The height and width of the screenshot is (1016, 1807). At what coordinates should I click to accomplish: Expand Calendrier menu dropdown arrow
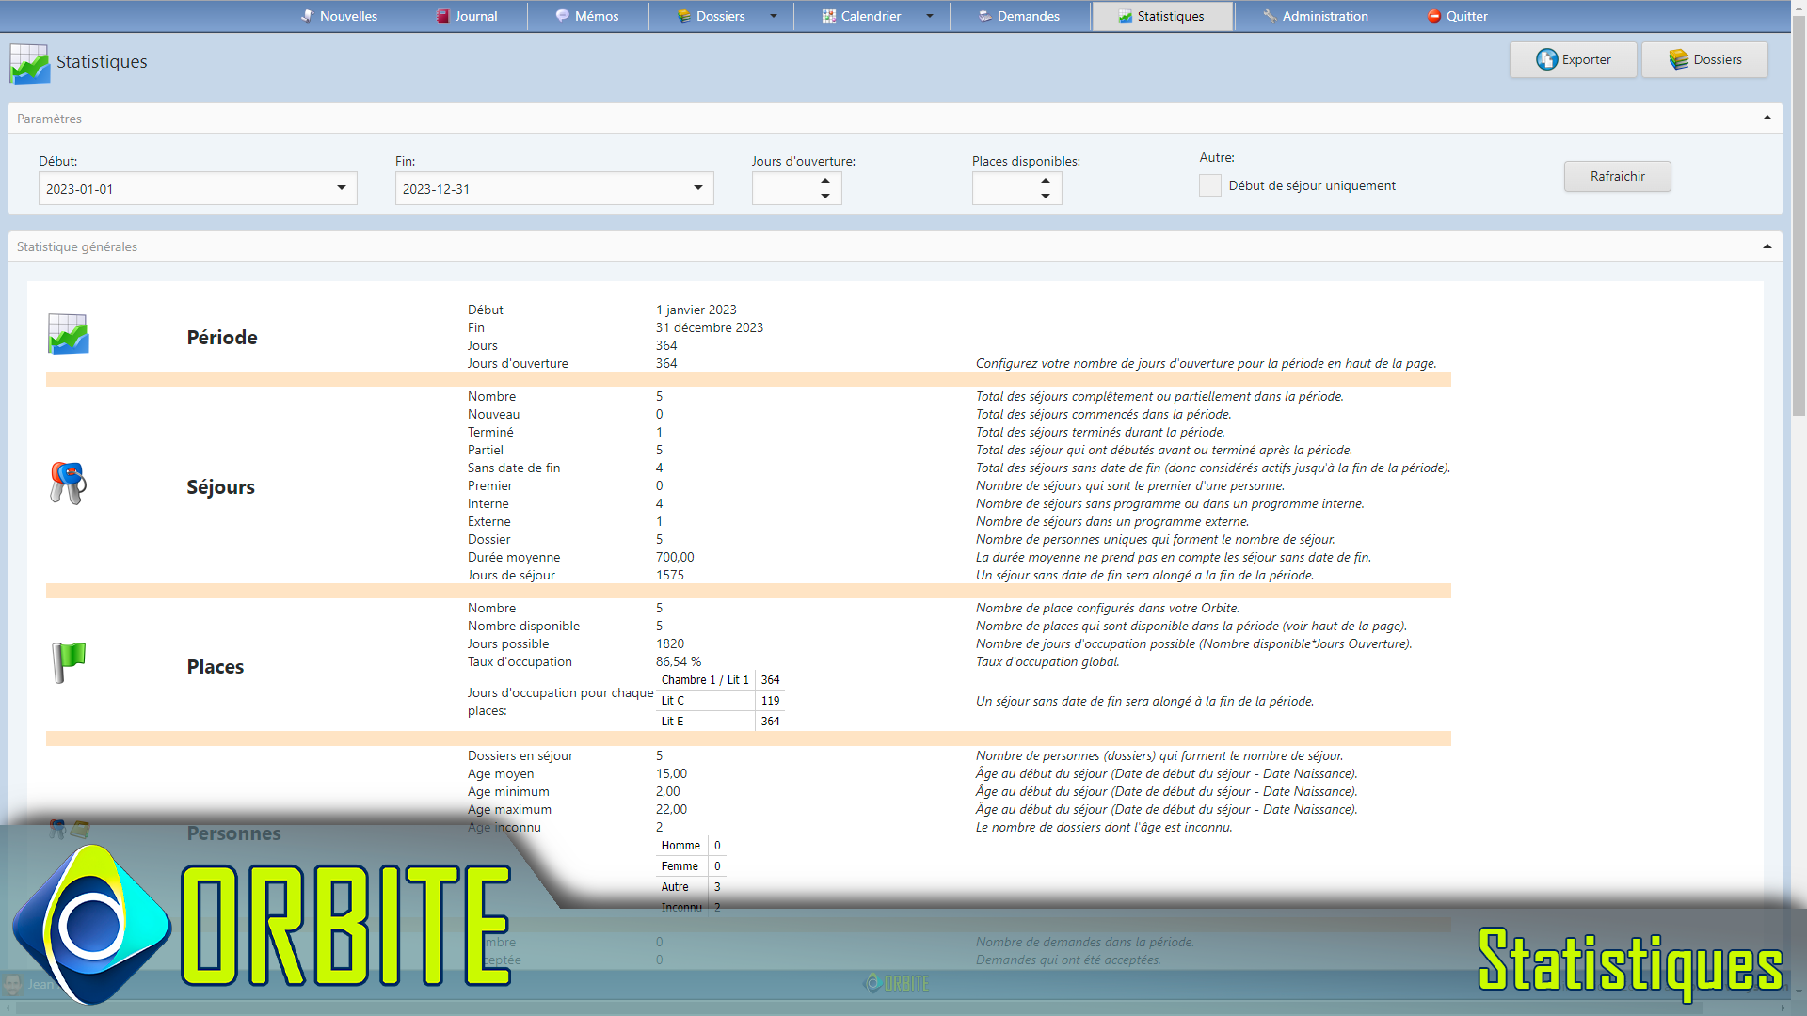930,16
